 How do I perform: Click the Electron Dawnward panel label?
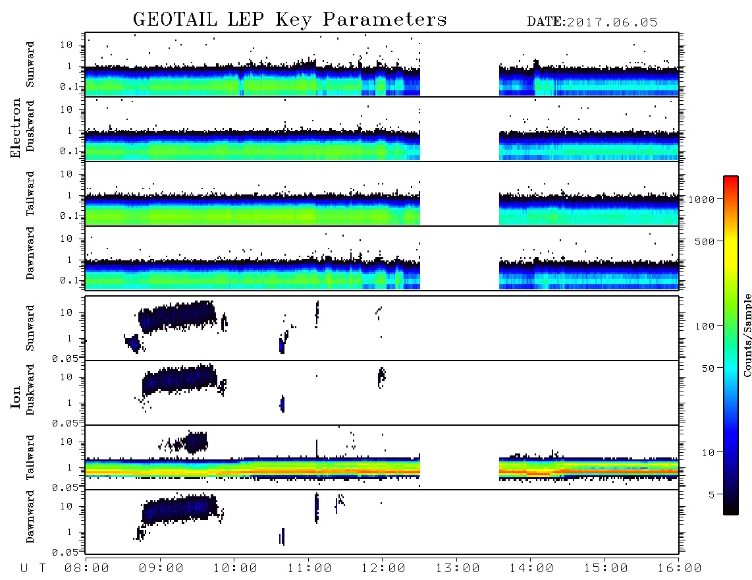[x=30, y=253]
